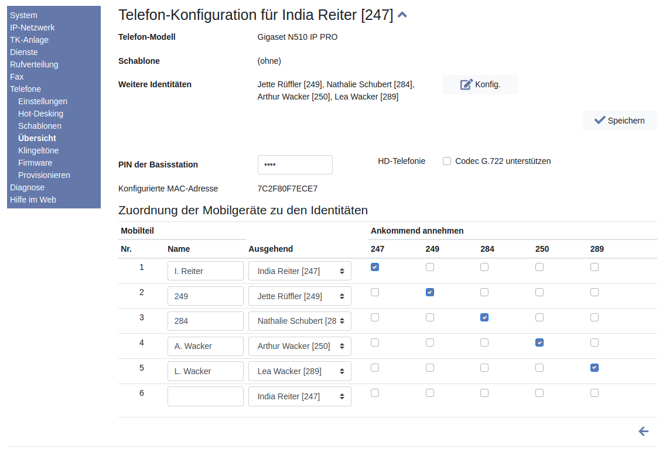Open the Klingeltöne submenu entry

[x=39, y=150]
